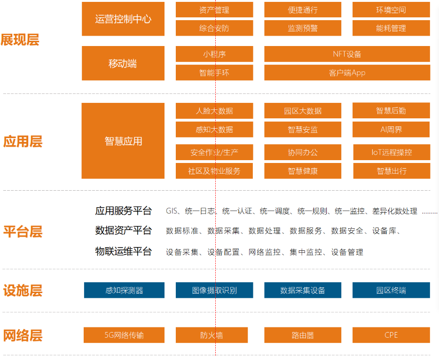Screen dimensions: 439x356
Task: Click the 智能手环 box
Action: (x=214, y=73)
